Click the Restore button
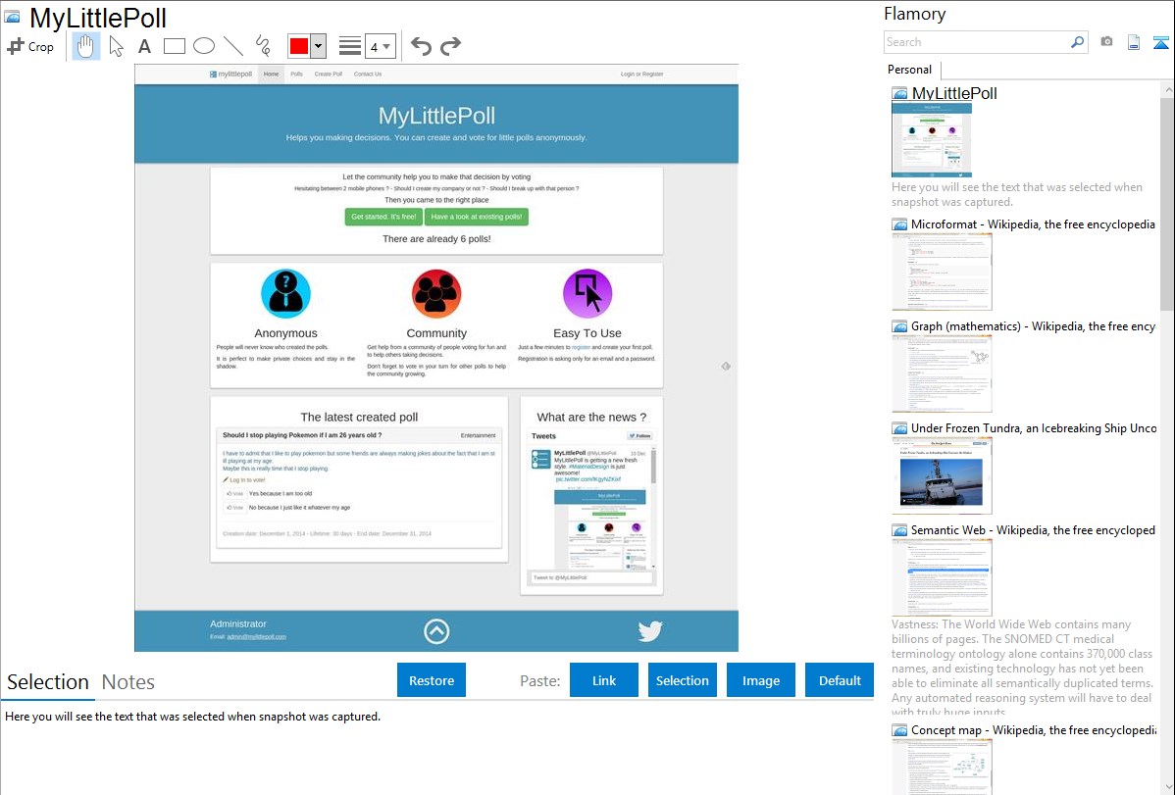 point(432,680)
